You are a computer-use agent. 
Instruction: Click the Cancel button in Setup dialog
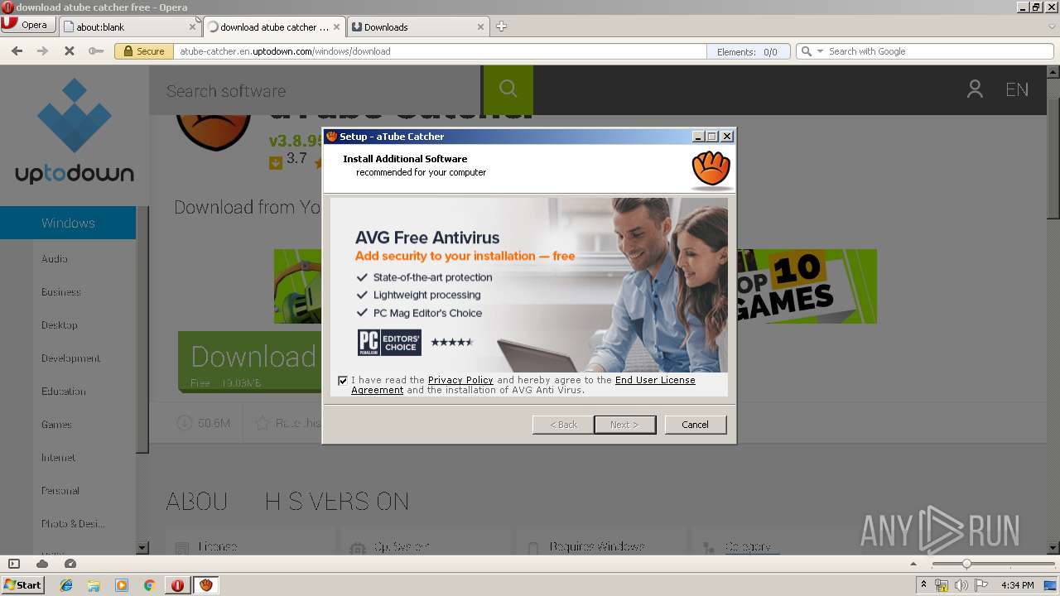coord(695,425)
